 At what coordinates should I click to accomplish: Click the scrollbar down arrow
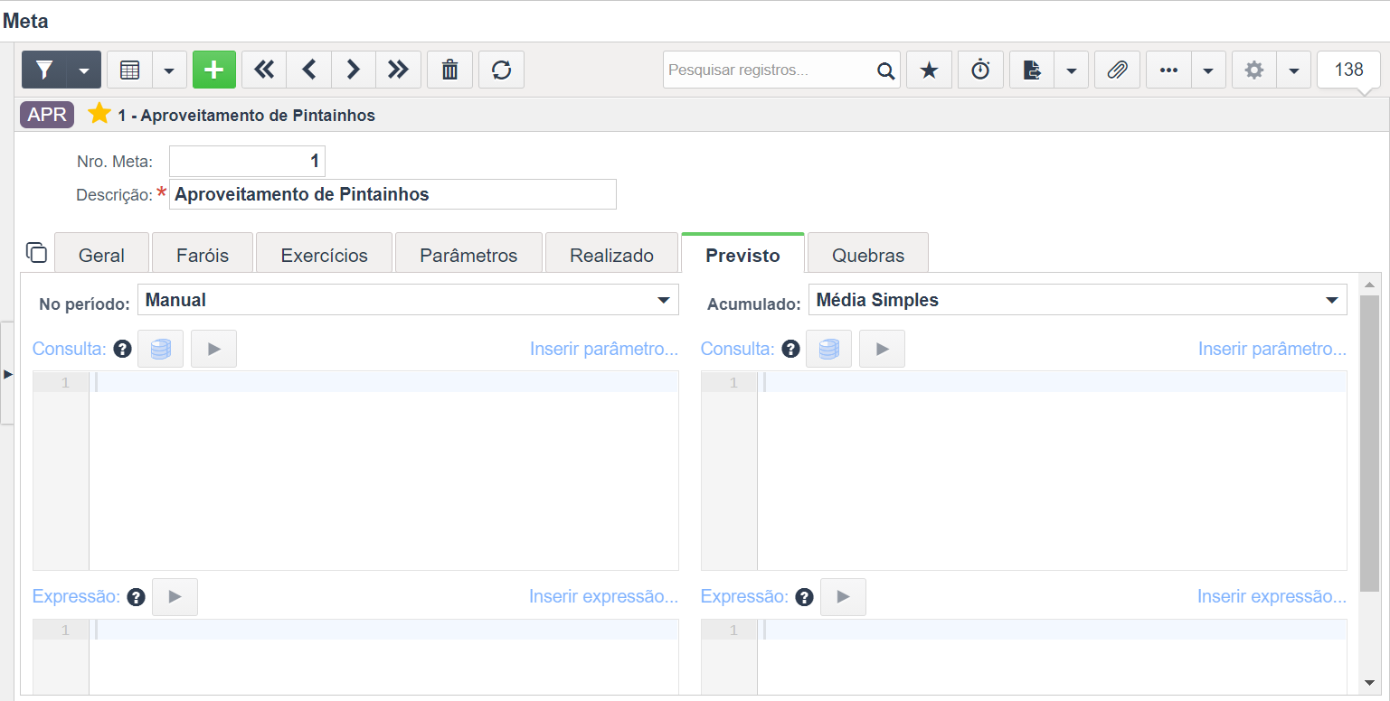pyautogui.click(x=1369, y=683)
